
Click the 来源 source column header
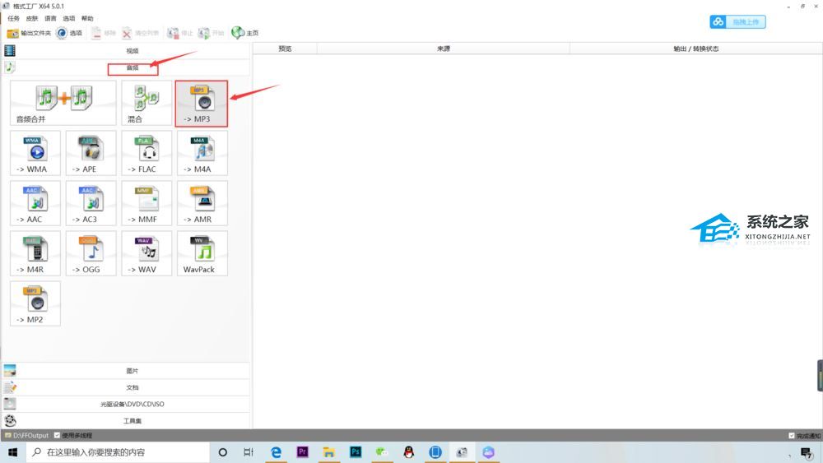[x=444, y=49]
